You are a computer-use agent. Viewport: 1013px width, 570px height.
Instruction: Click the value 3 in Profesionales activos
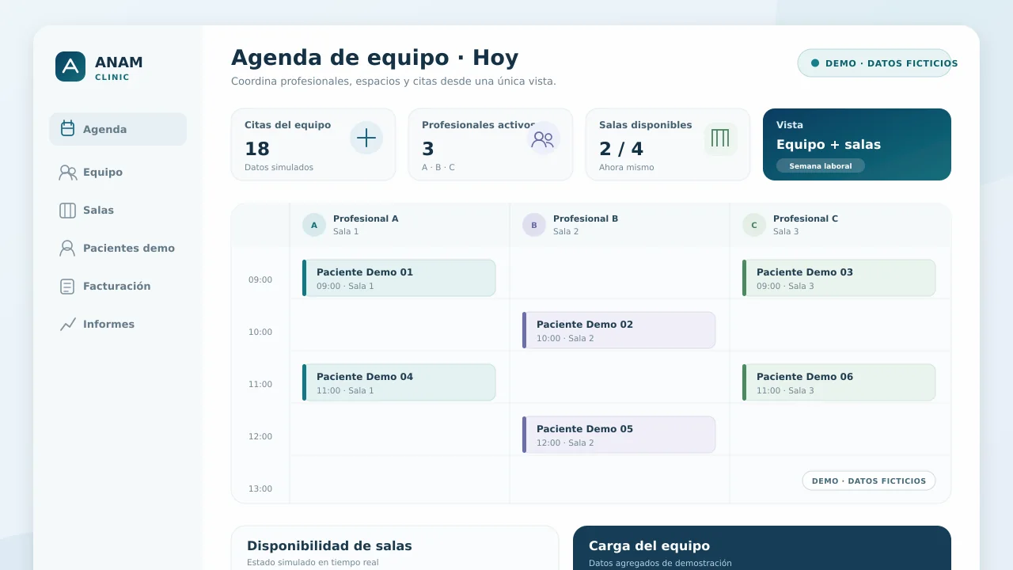[428, 149]
